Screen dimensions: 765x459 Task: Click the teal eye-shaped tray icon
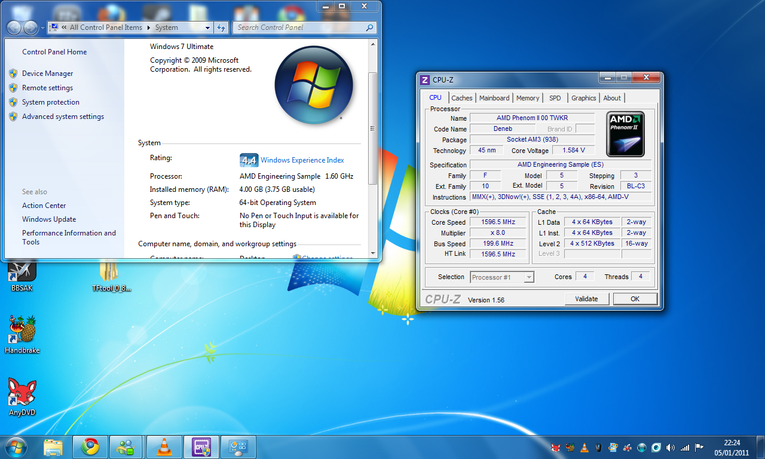tap(656, 447)
